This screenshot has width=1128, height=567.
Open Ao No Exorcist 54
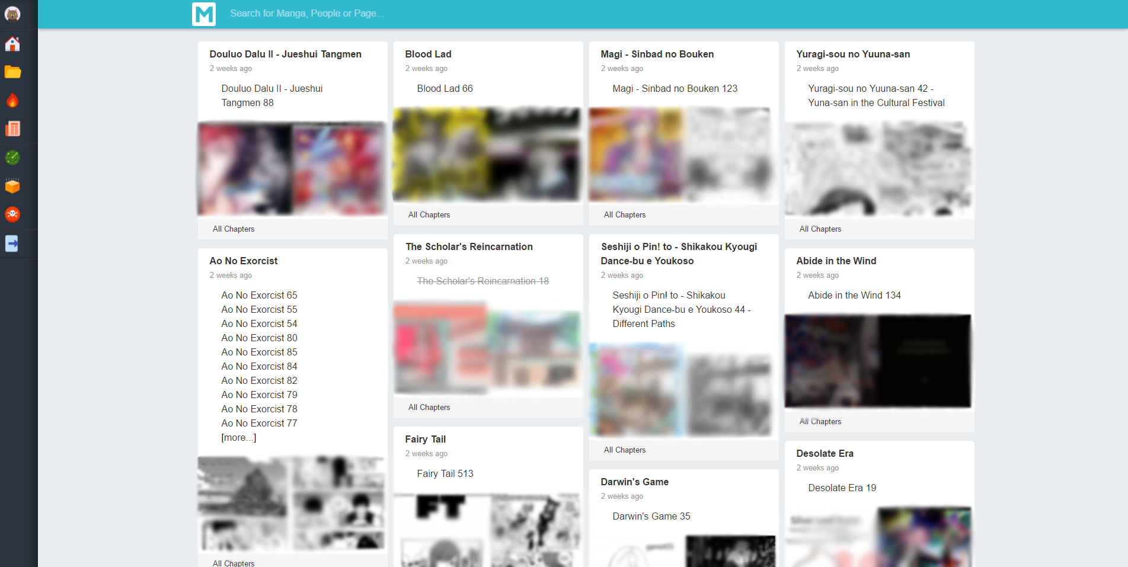(259, 323)
